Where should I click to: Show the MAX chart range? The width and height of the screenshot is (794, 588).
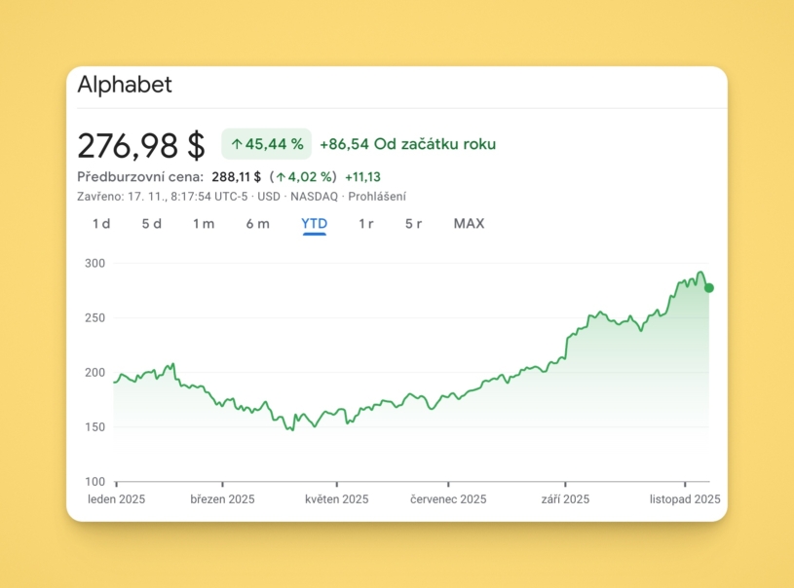click(469, 224)
